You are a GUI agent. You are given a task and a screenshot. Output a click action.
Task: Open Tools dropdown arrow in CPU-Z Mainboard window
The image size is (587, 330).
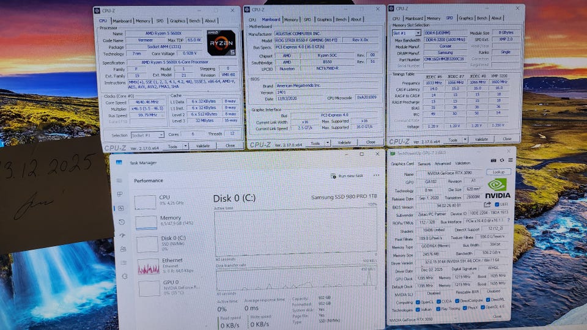(x=328, y=143)
